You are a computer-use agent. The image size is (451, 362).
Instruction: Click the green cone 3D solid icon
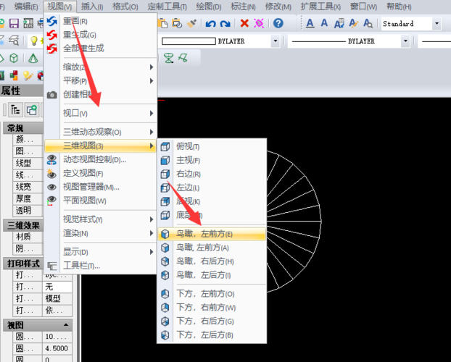(33, 59)
